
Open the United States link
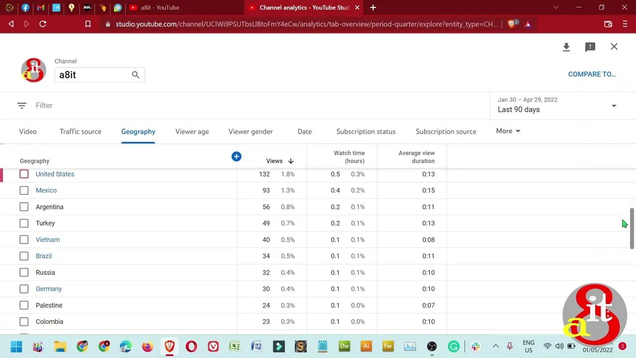pos(55,174)
